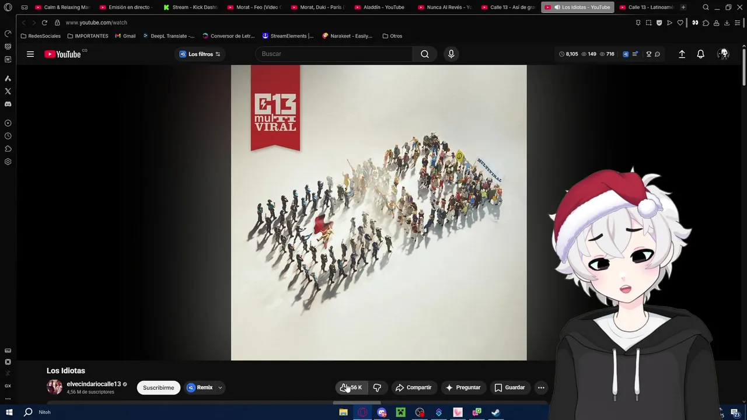This screenshot has width=747, height=420.
Task: Click the Preguntar AI button
Action: (x=463, y=387)
